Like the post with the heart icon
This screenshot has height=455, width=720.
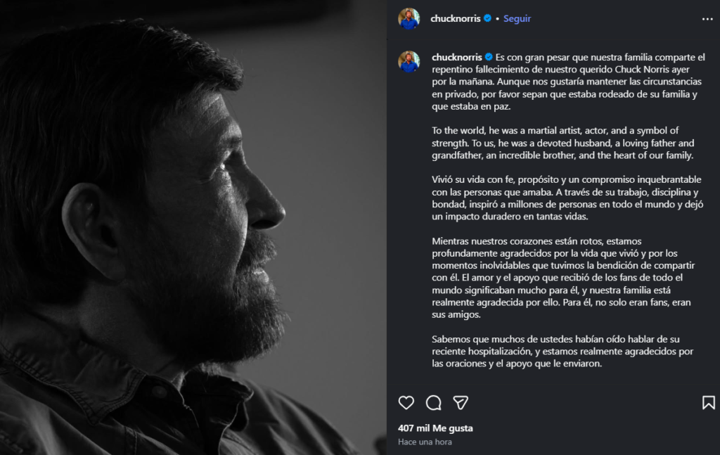(x=406, y=402)
